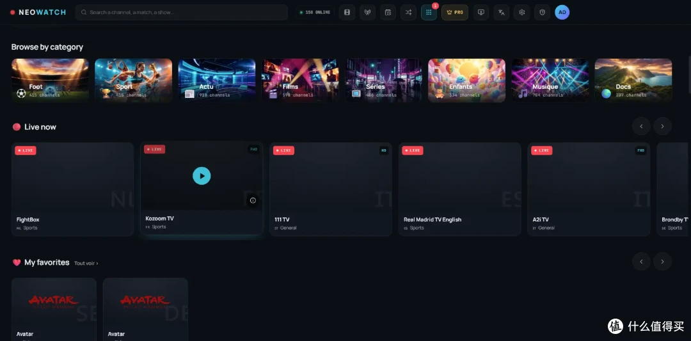Click the FHD badge on Kozoom TV
Viewport: 691px width, 341px height.
(x=254, y=149)
